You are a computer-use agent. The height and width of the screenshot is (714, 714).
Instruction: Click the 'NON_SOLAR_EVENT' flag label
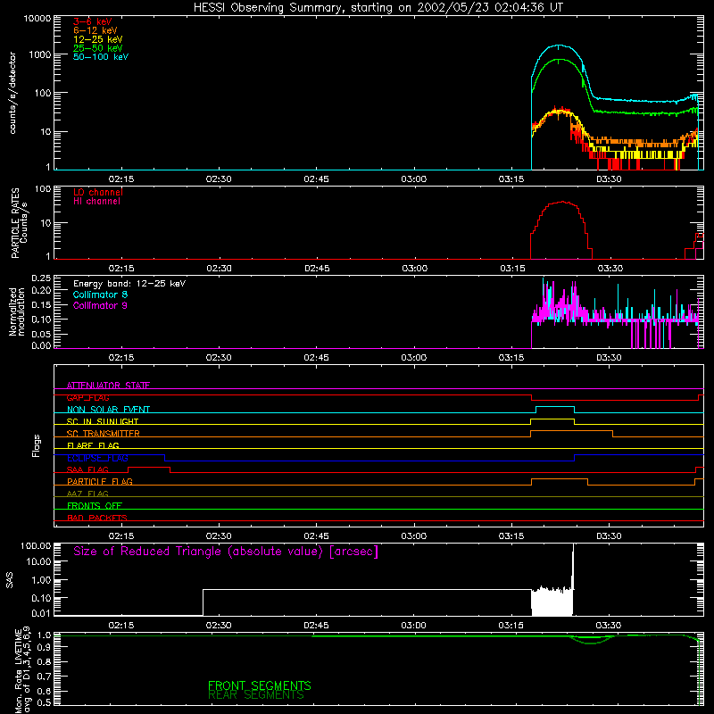[108, 410]
